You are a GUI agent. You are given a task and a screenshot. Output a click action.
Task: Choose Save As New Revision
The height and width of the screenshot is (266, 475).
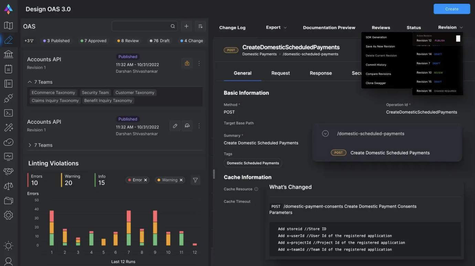pos(380,46)
